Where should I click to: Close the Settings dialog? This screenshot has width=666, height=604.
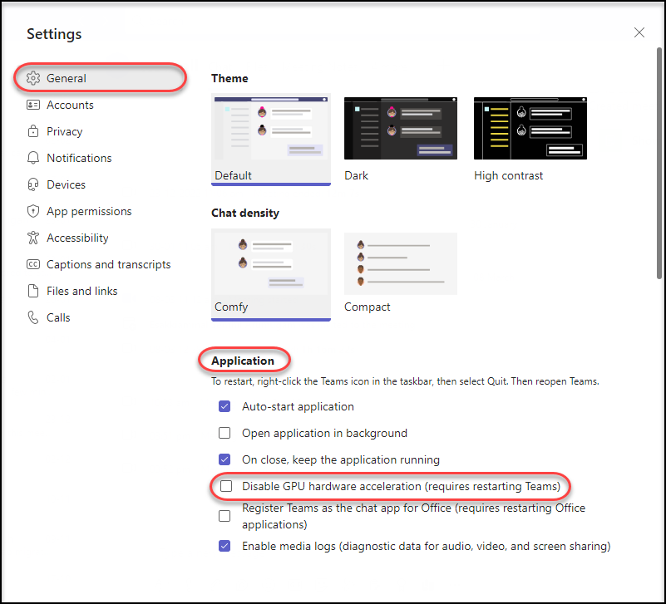tap(639, 32)
